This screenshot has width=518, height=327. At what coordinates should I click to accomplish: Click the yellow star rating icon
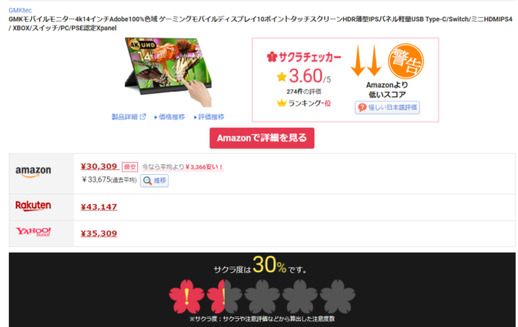click(x=282, y=77)
